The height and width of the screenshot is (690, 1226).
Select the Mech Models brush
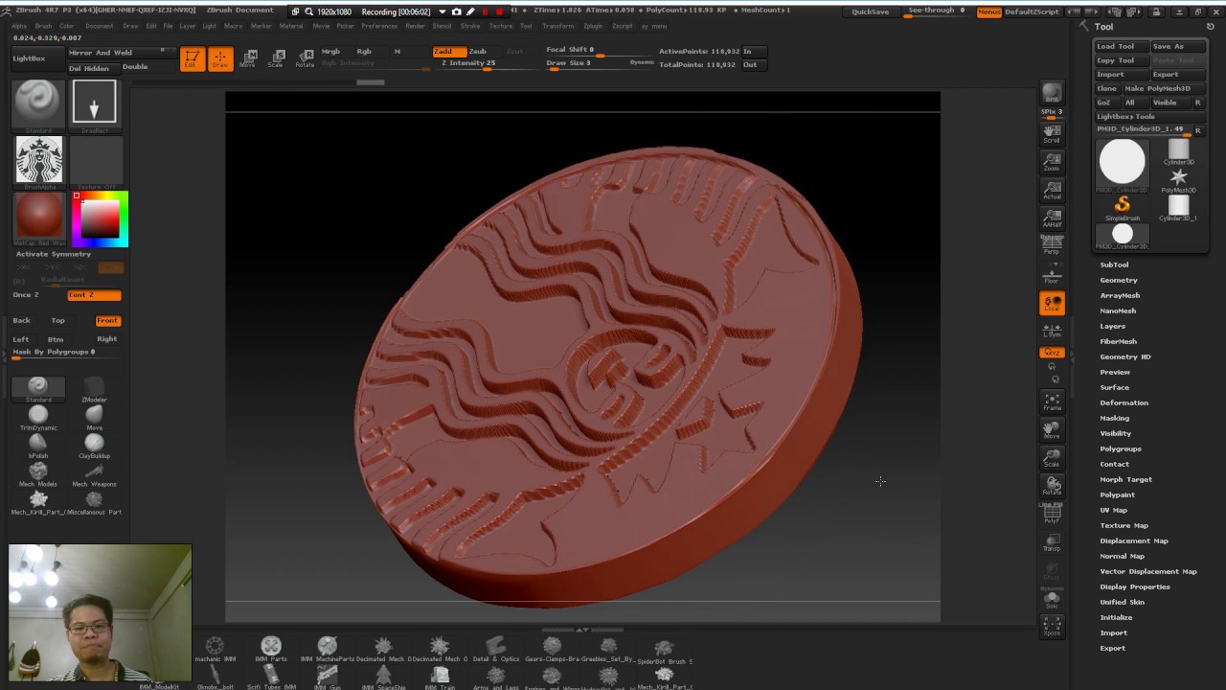[x=38, y=473]
